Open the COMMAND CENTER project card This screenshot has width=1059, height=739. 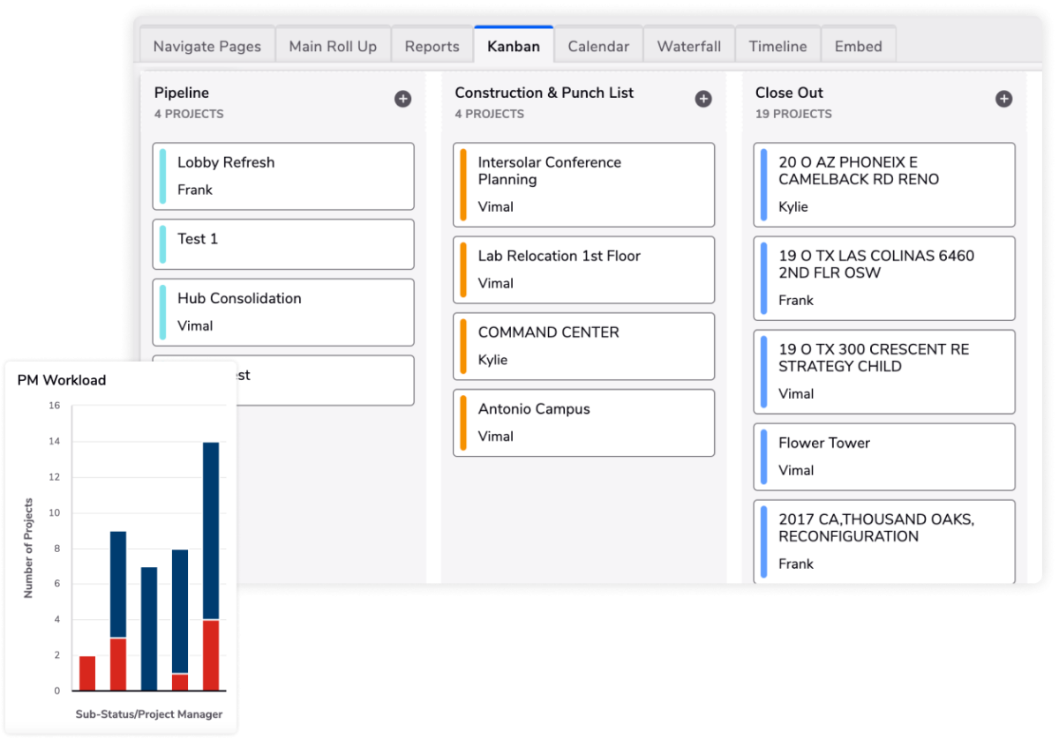583,346
